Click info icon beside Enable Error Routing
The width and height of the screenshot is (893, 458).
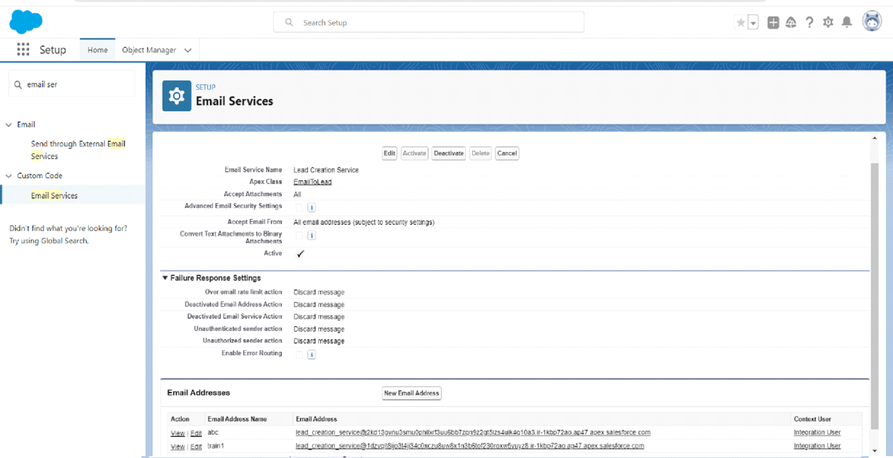311,354
